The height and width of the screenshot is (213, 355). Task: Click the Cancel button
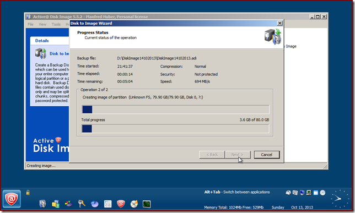point(267,155)
